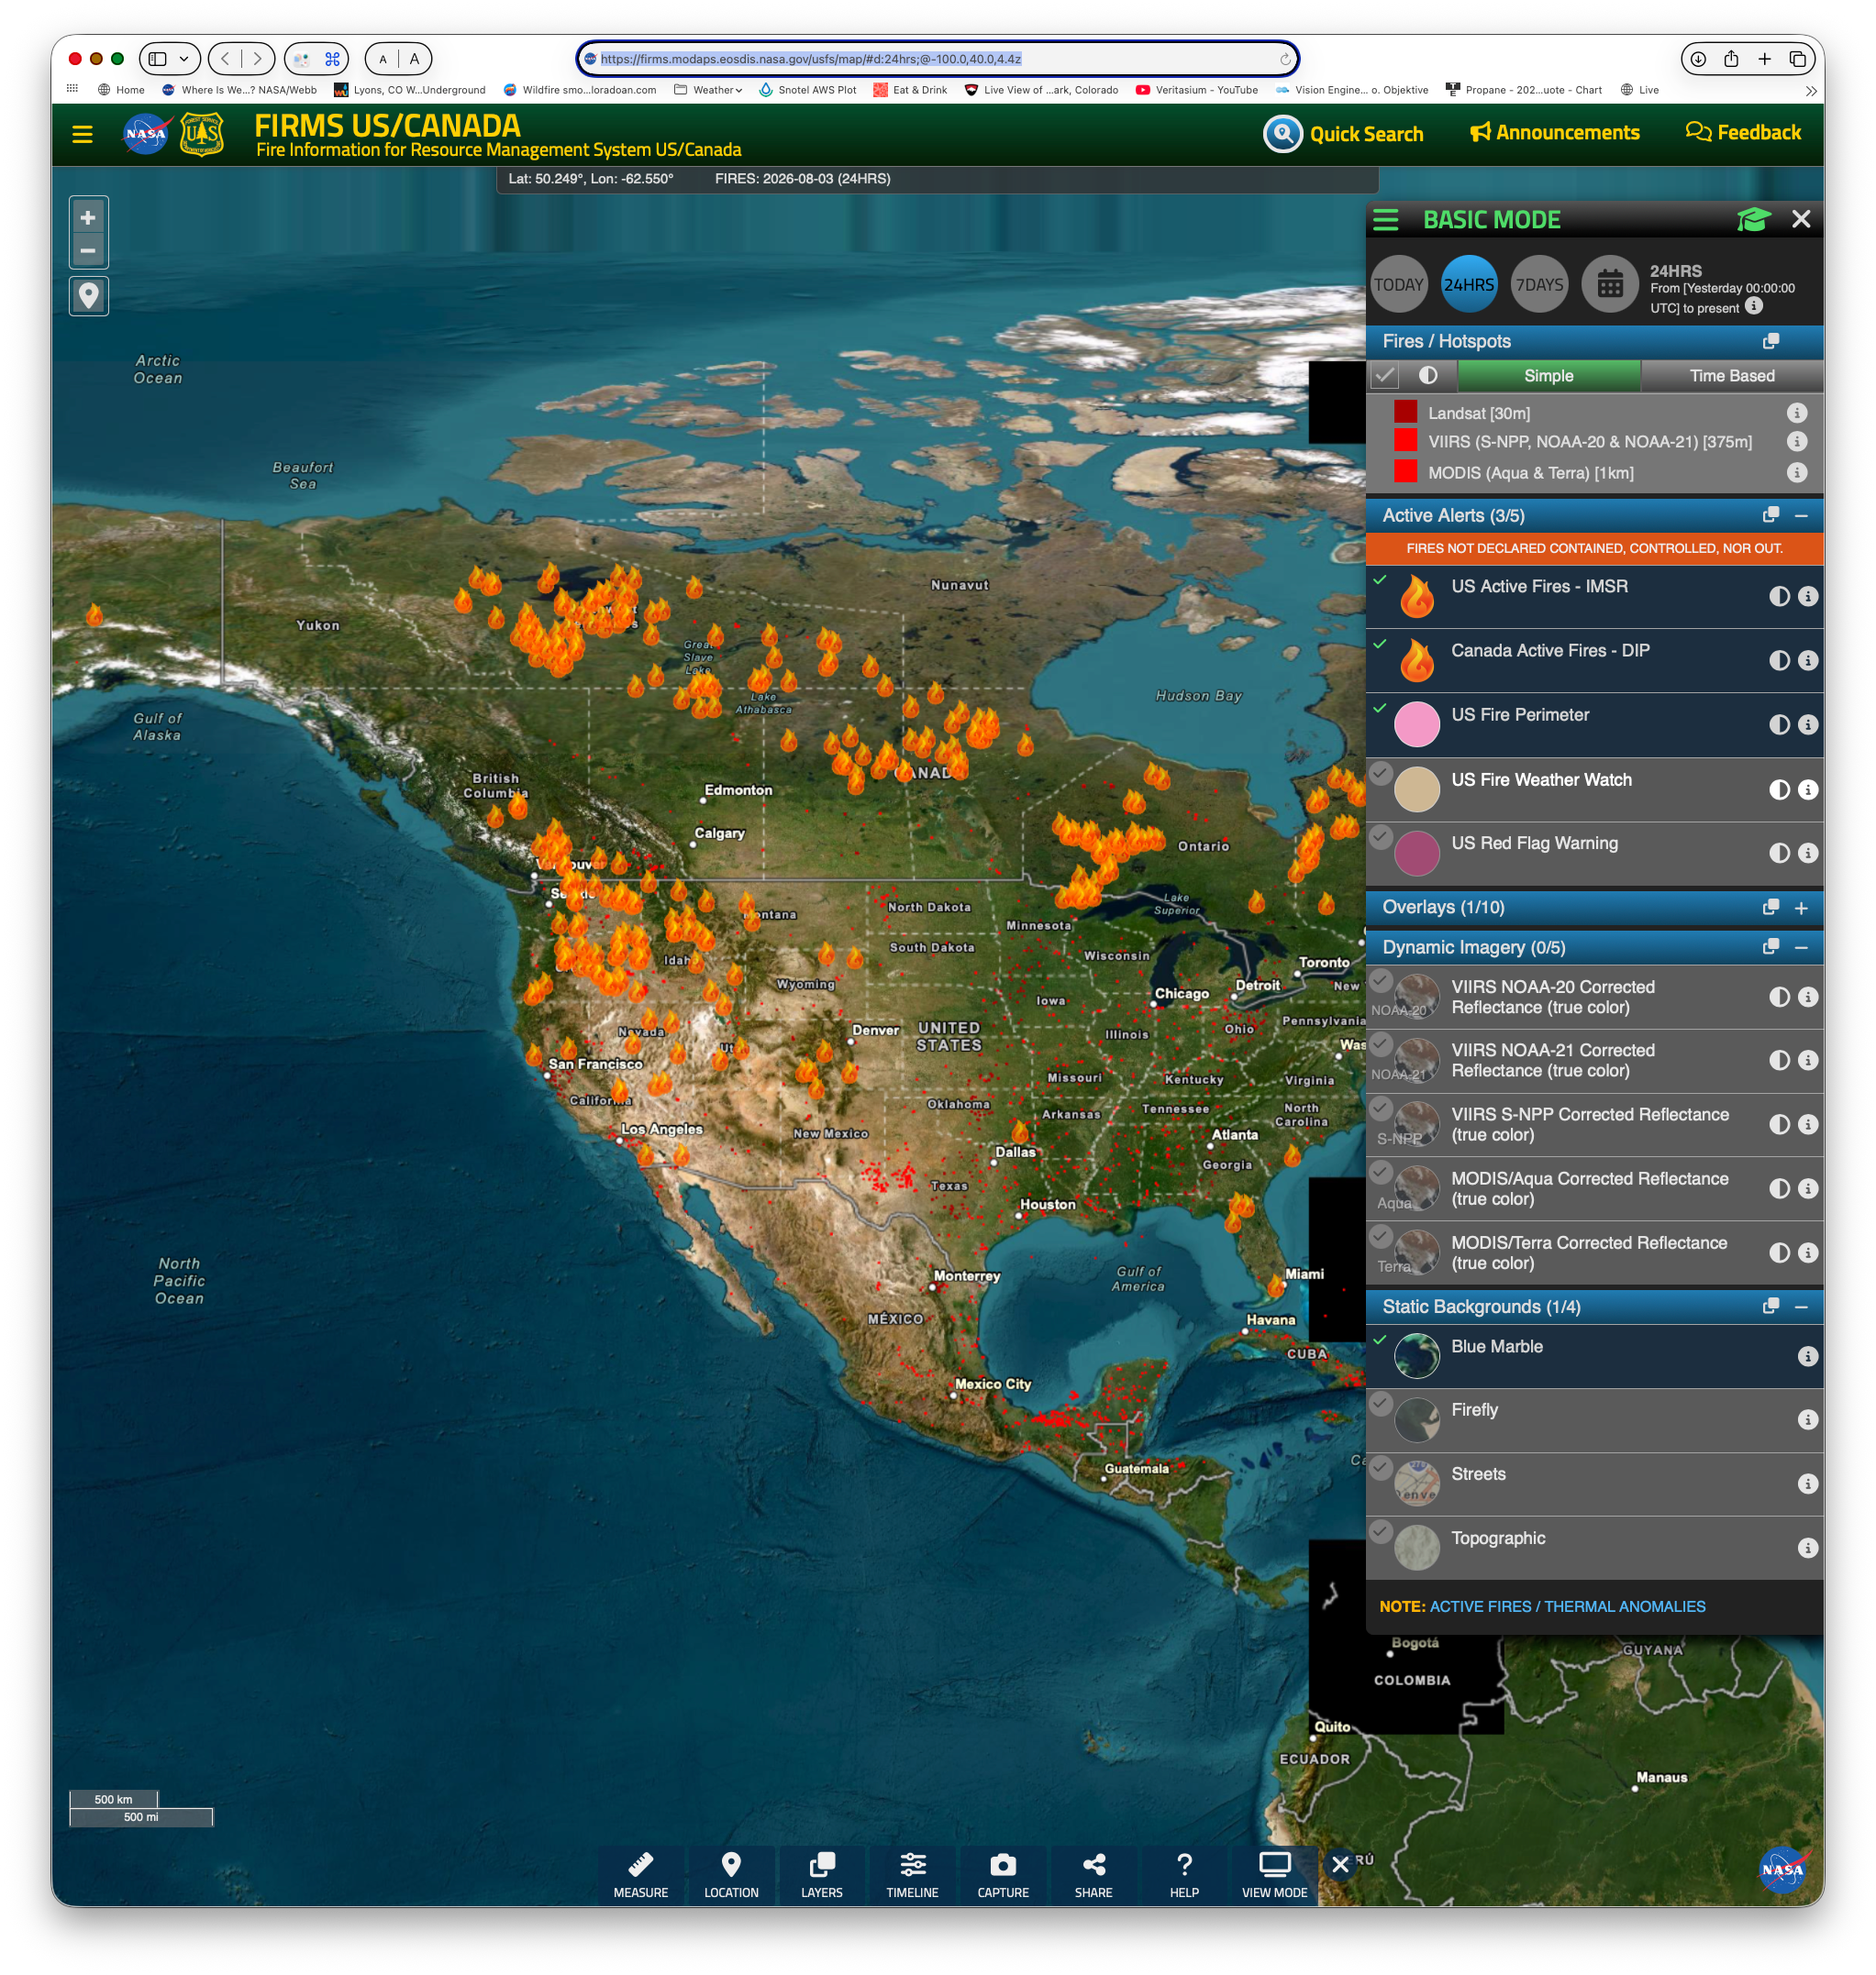Click the VIIRS red color swatch
This screenshot has width=1876, height=1975.
(x=1405, y=441)
